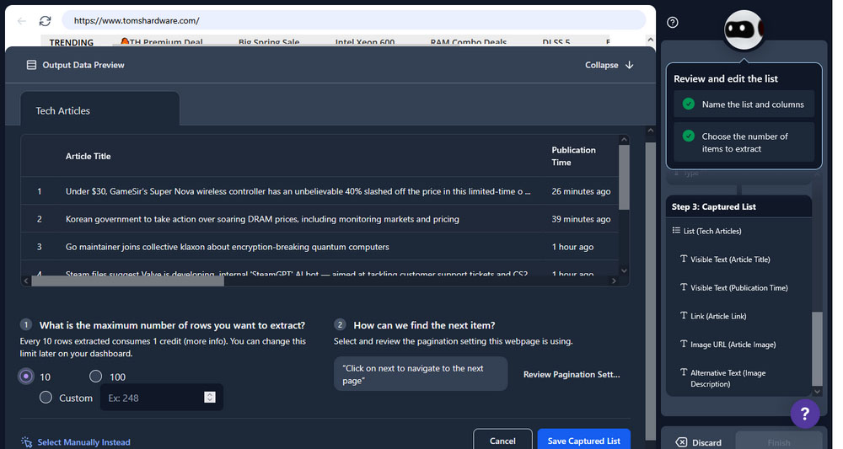Click the 'Click on next' pagination box
The width and height of the screenshot is (843, 449).
(x=421, y=374)
